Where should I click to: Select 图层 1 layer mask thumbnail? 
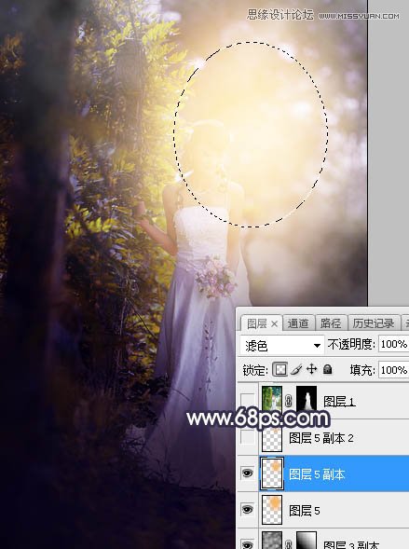point(307,398)
